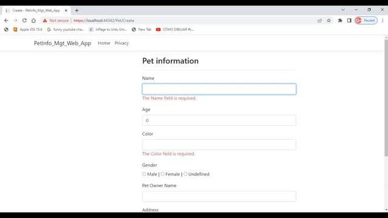Viewport: 388px width, 218px height.
Task: Open the Paused profile button
Action: [366, 21]
